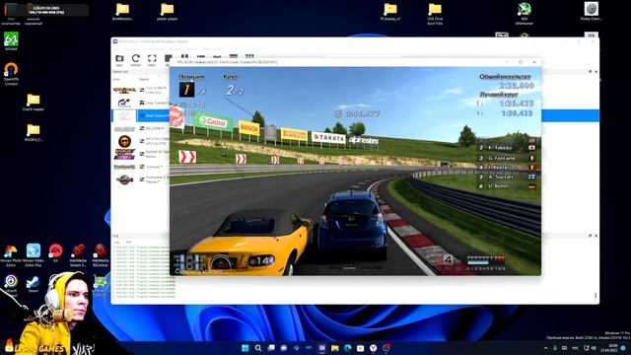
Task: Switch to the Log tab in the log panel
Action: coord(117,243)
